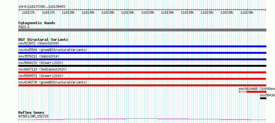Click the blue bar for nsv4145564

pos(142,53)
